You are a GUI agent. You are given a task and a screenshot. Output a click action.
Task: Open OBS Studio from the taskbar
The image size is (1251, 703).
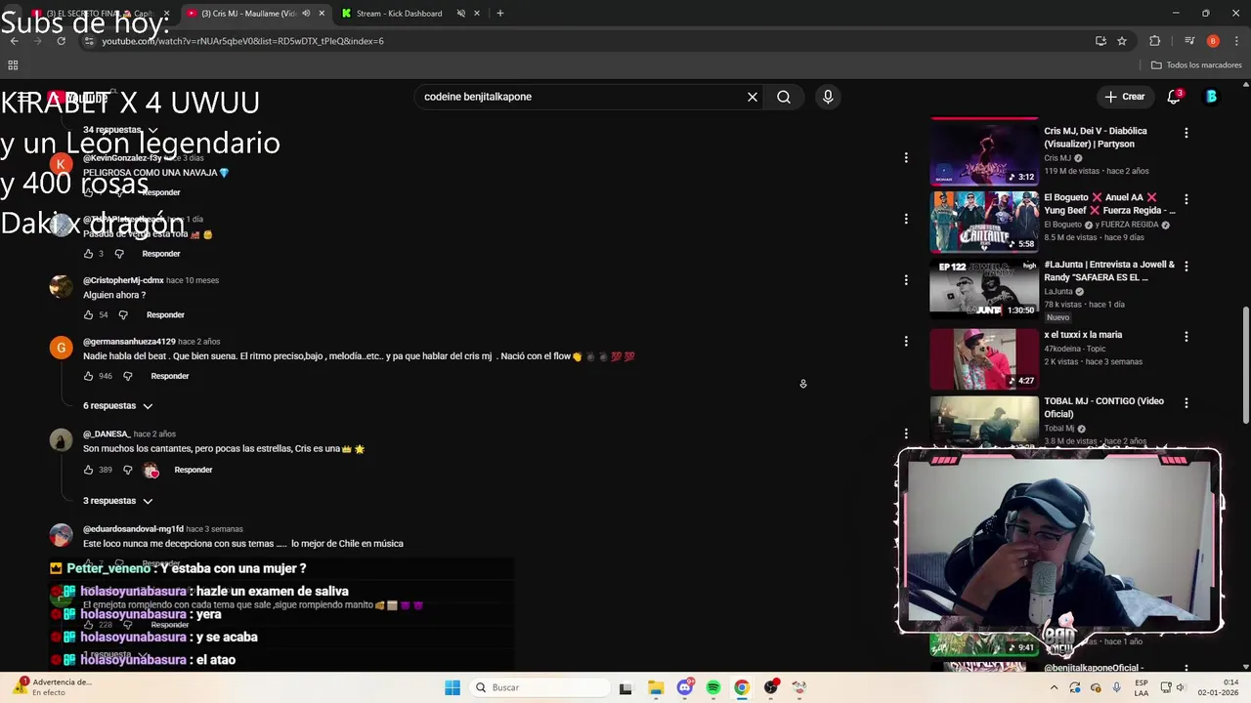771,687
